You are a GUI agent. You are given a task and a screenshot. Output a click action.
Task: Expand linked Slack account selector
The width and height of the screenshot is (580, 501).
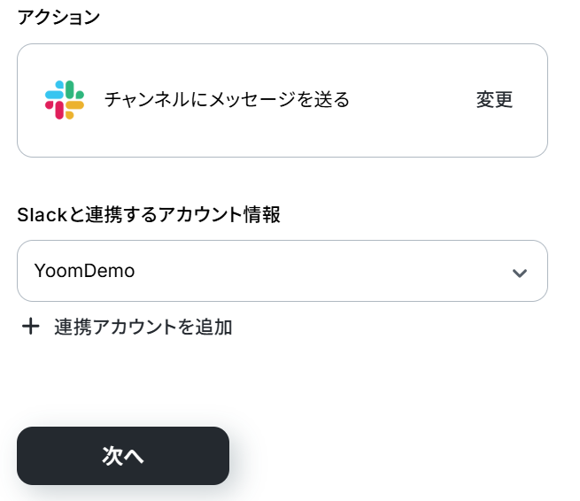[x=282, y=271]
